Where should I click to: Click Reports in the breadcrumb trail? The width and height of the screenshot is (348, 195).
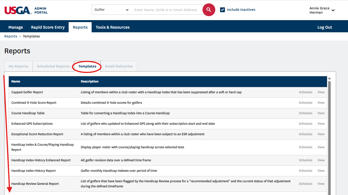point(11,36)
